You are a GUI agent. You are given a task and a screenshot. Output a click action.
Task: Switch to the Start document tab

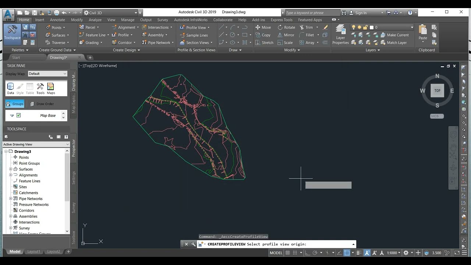coord(16,57)
